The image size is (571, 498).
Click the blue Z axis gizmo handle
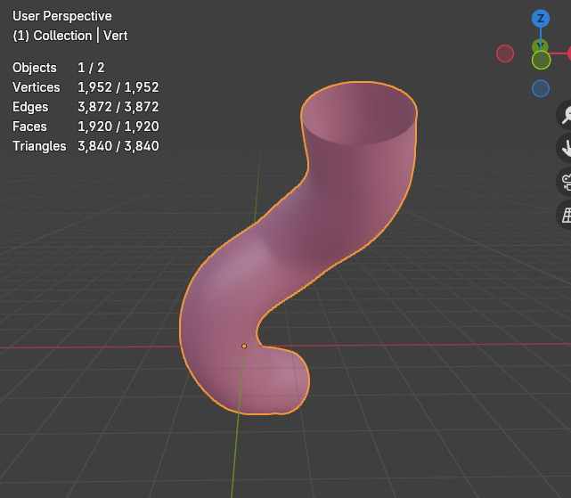[541, 19]
